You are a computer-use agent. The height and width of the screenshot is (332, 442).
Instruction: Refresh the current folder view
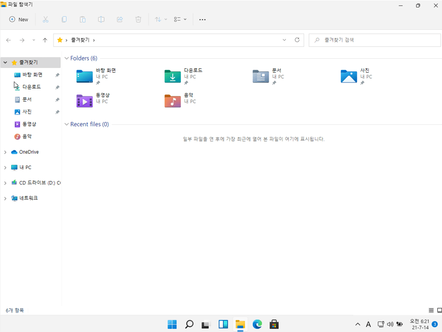click(x=297, y=40)
